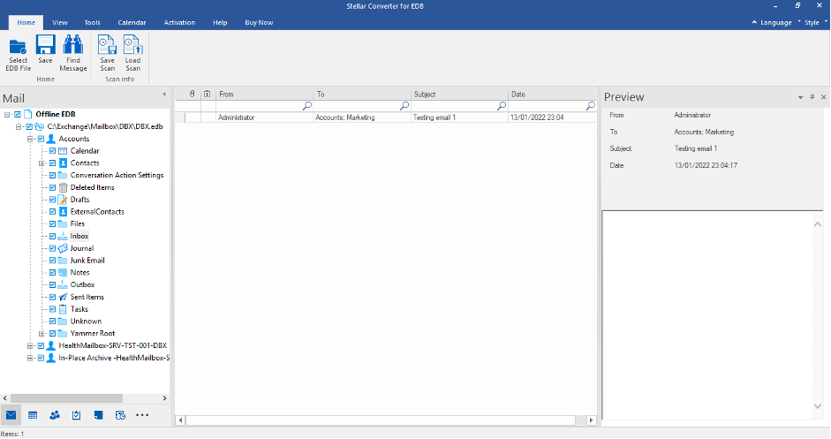Image resolution: width=831 pixels, height=439 pixels.
Task: Click the search icon in Date filter
Action: 591,106
